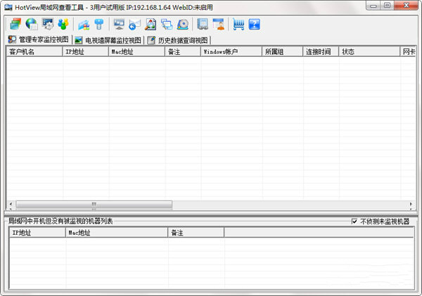This screenshot has width=422, height=296.
Task: Click the Mac地址 header in lower list
Action: click(x=116, y=232)
